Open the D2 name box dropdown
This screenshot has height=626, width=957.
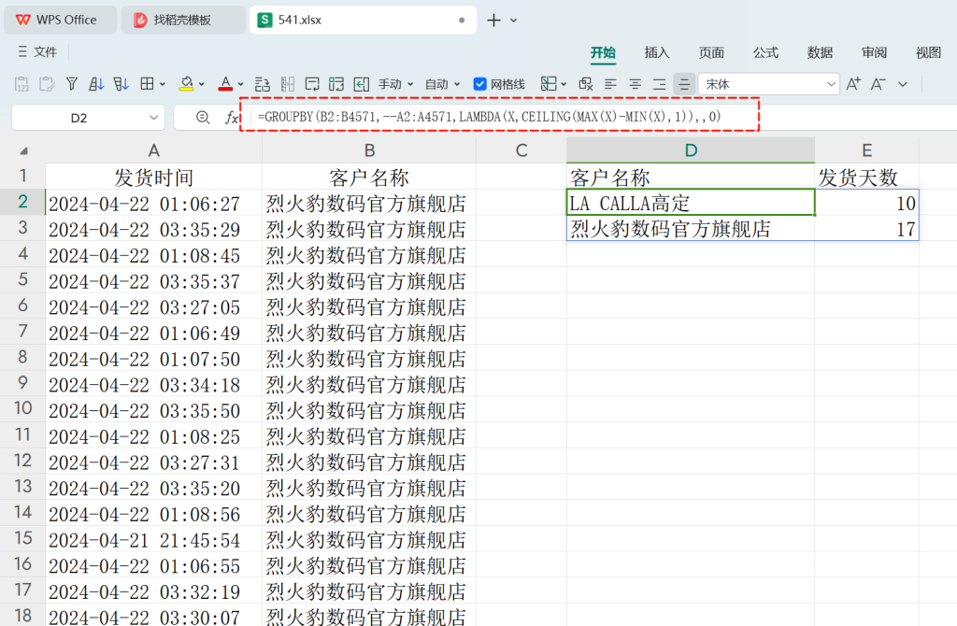(154, 118)
